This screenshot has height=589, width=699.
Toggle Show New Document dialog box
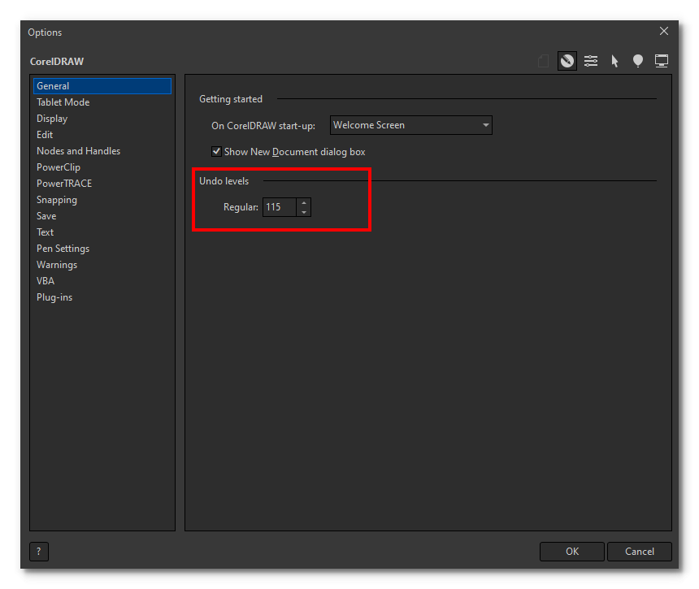pos(216,151)
